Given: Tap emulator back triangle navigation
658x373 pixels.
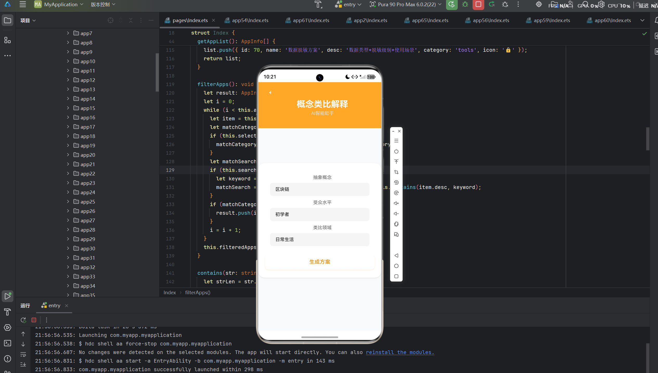Looking at the screenshot, I should click(x=396, y=256).
